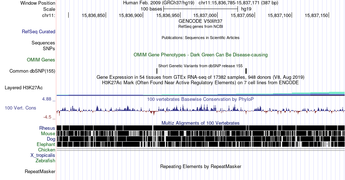Click the RefSeq genes from NCBI title

pyautogui.click(x=200, y=26)
